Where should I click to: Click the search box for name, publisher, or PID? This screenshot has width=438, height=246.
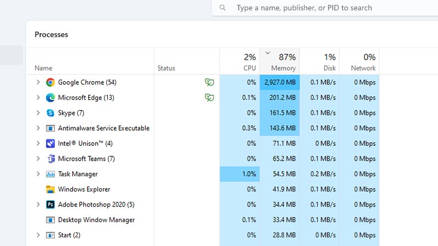(x=325, y=8)
